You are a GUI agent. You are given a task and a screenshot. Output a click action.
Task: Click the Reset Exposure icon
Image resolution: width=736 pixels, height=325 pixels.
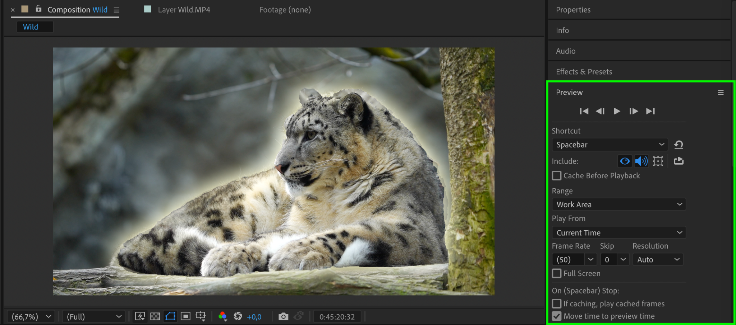pyautogui.click(x=238, y=316)
